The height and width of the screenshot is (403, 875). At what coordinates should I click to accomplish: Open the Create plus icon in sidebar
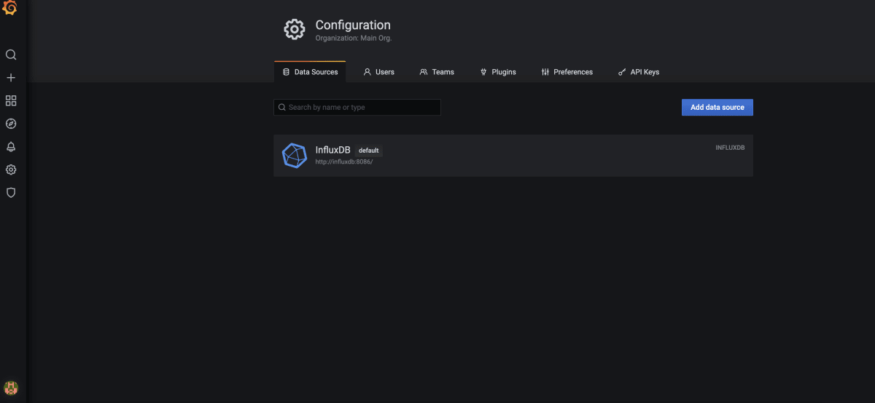coord(11,78)
